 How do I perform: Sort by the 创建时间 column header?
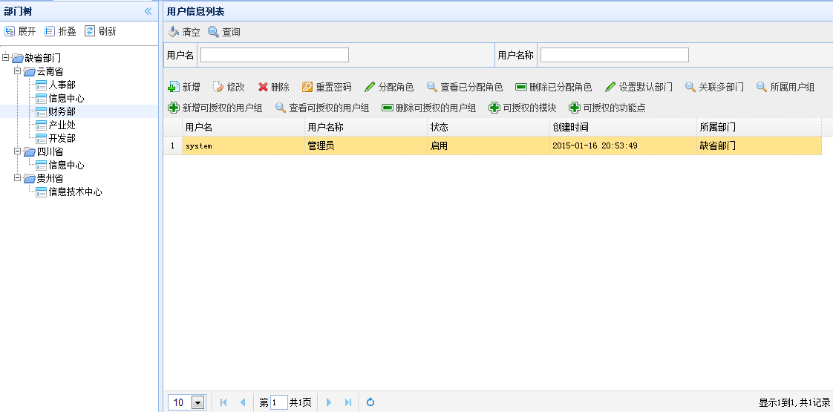[x=623, y=128]
